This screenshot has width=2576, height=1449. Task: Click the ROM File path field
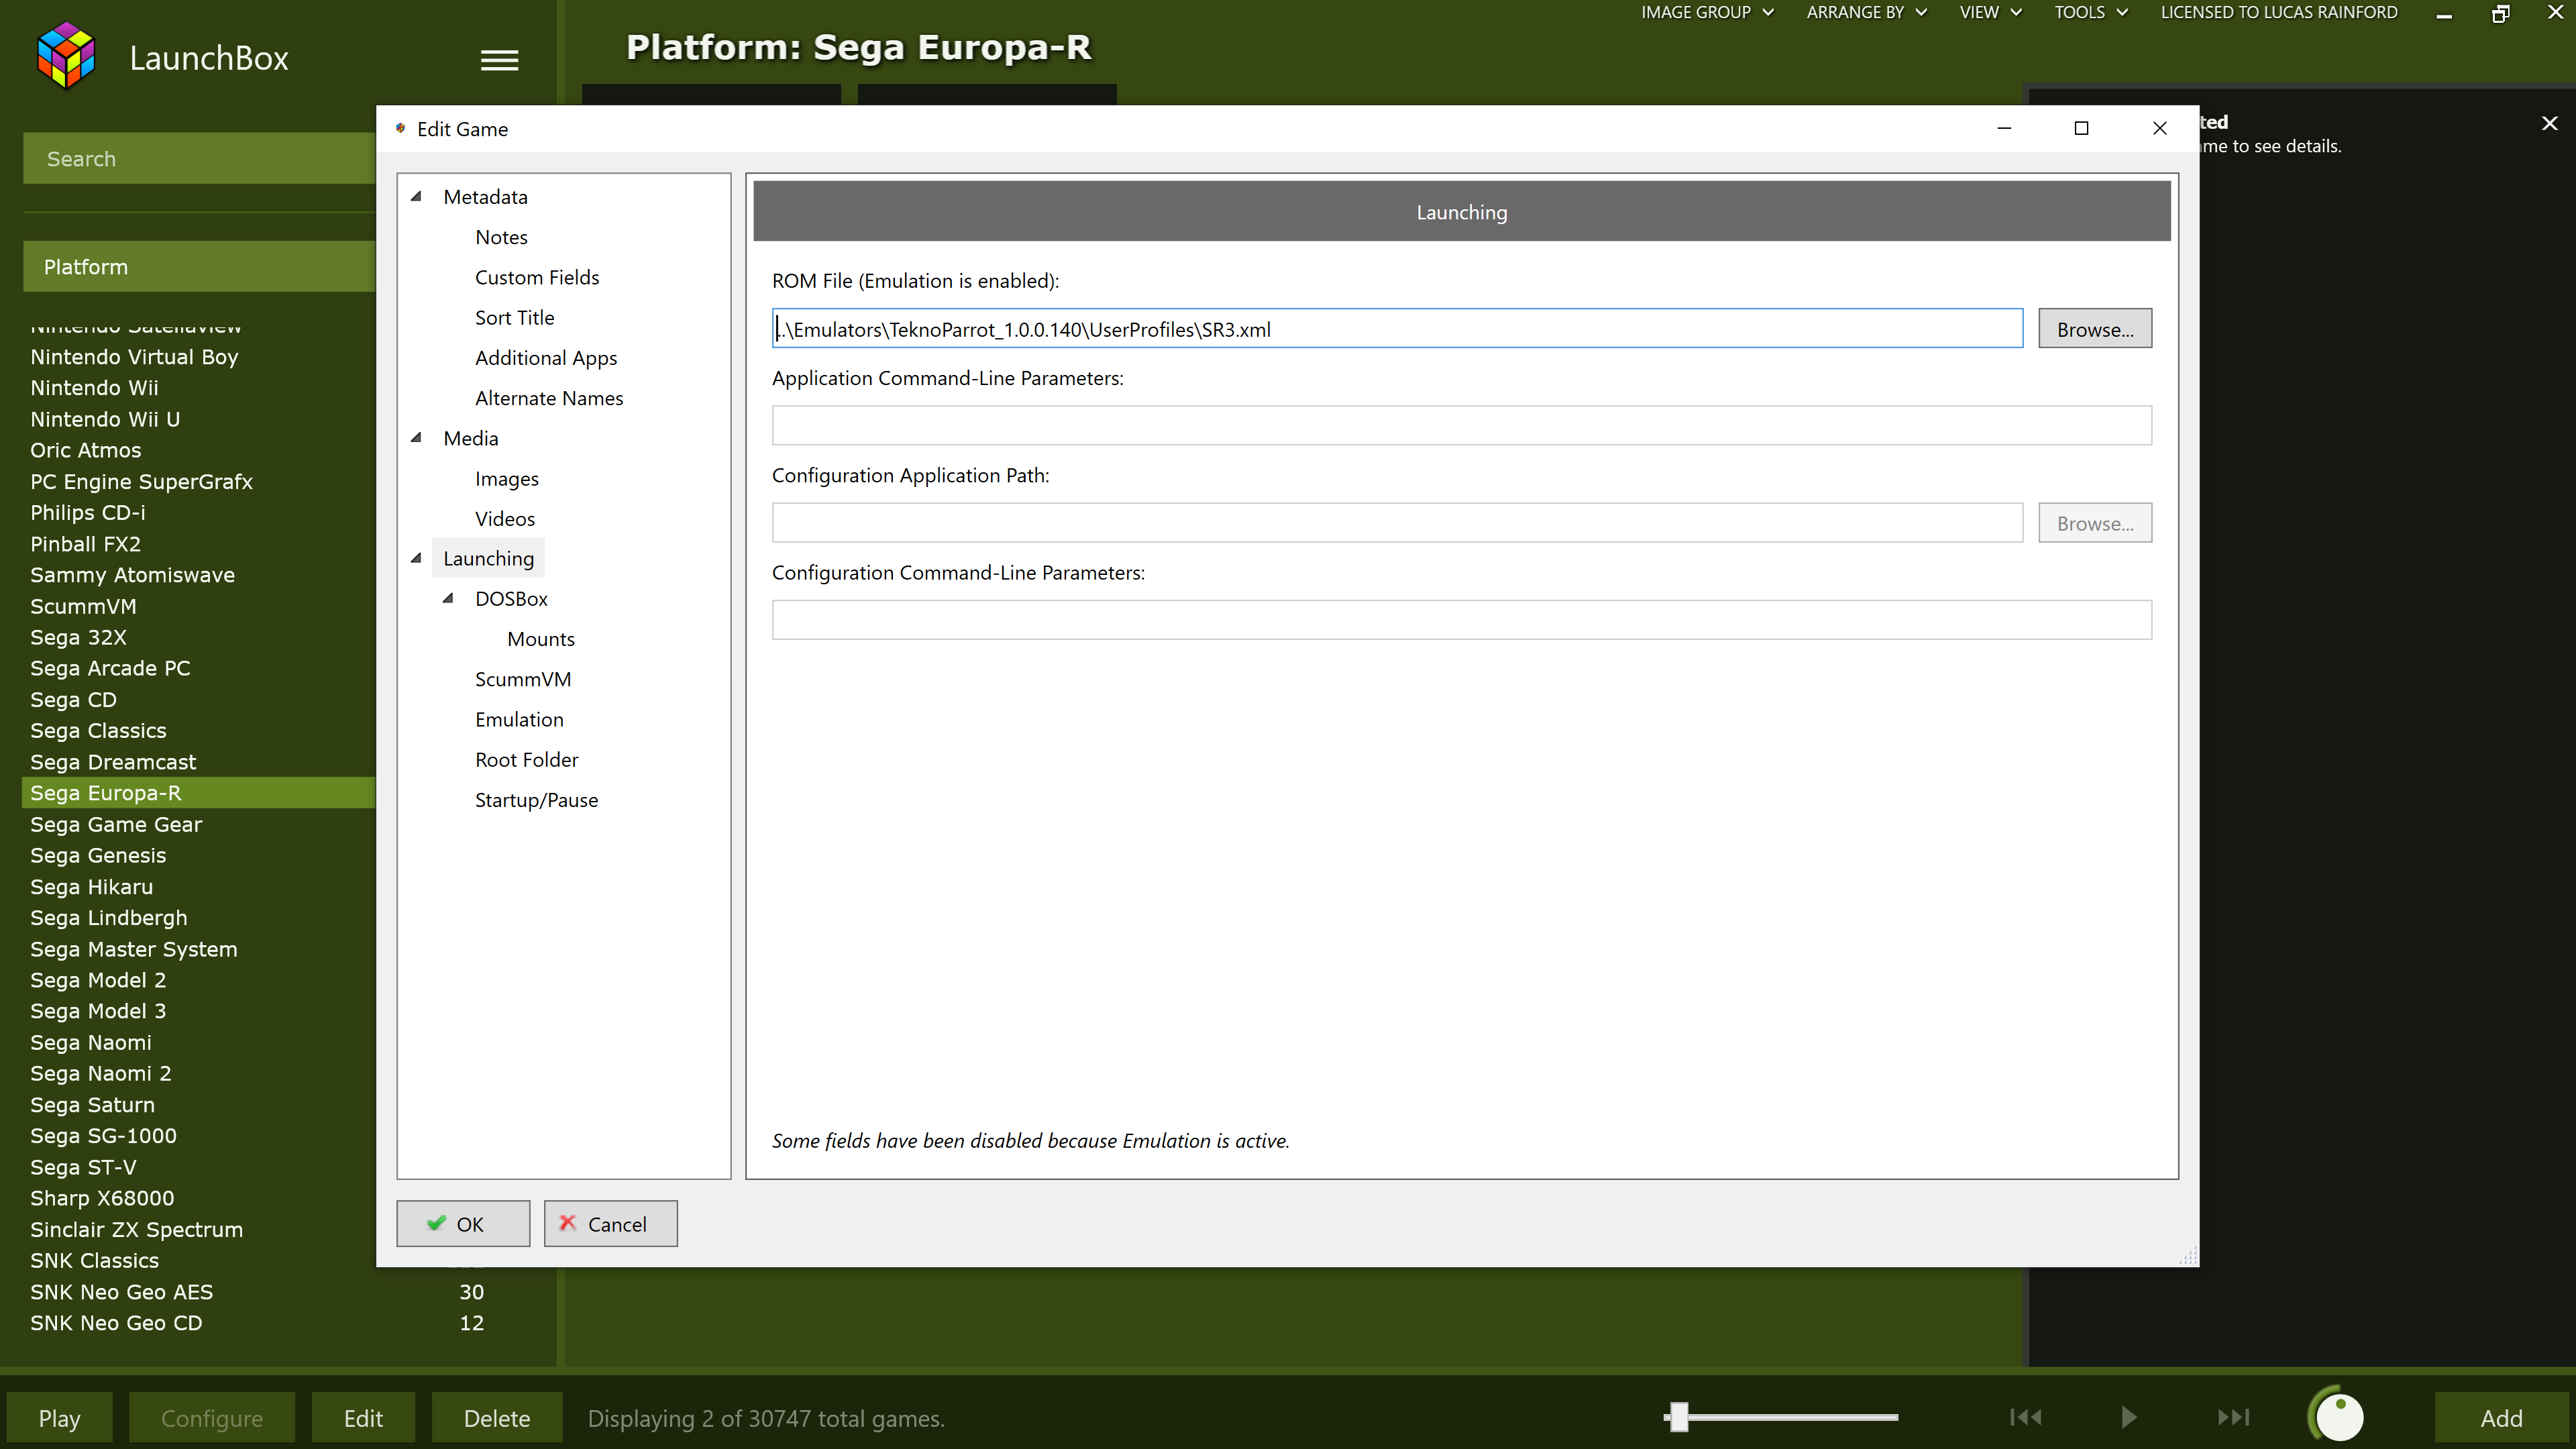point(1397,329)
